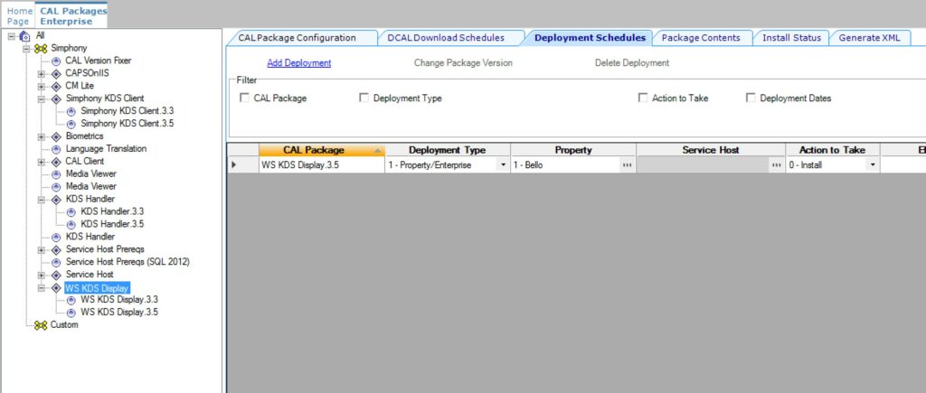
Task: Enable the Deployment Dates filter checkbox
Action: [x=751, y=98]
